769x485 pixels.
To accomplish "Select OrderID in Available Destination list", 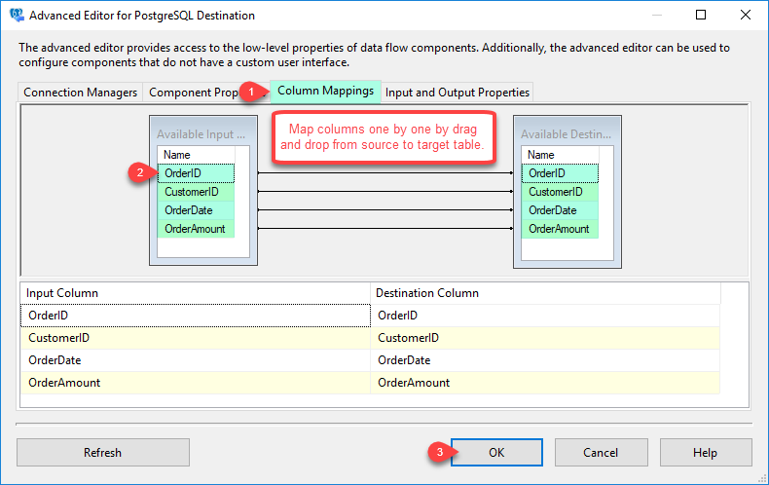I will [560, 173].
